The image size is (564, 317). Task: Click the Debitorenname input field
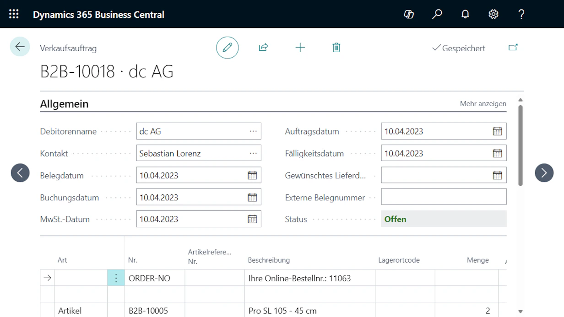coord(199,131)
